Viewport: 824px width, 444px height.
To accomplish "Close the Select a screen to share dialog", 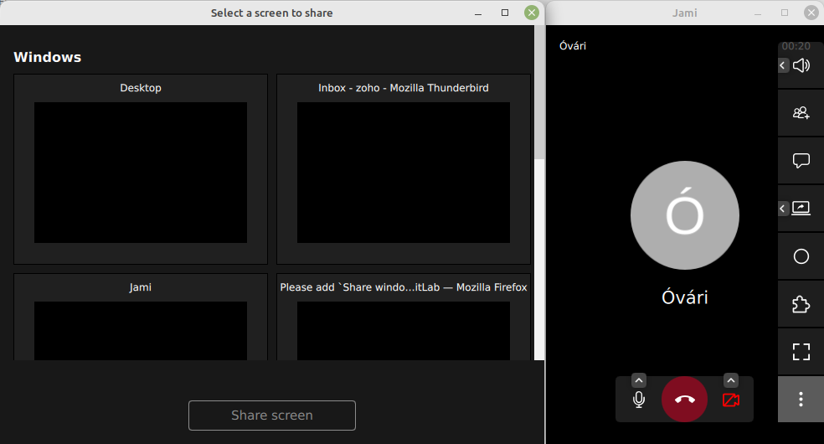I will point(532,13).
